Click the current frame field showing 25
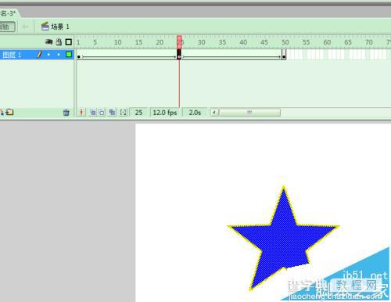 pos(138,113)
